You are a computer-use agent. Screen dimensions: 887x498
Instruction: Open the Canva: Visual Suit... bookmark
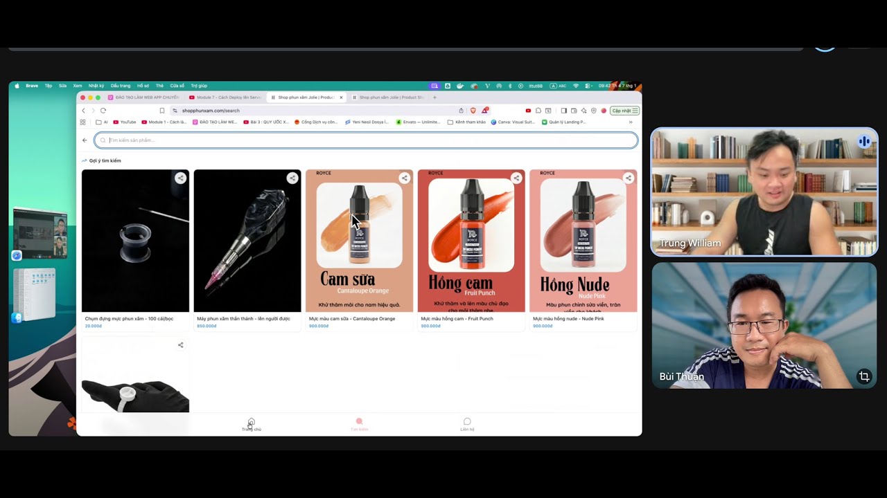point(513,122)
